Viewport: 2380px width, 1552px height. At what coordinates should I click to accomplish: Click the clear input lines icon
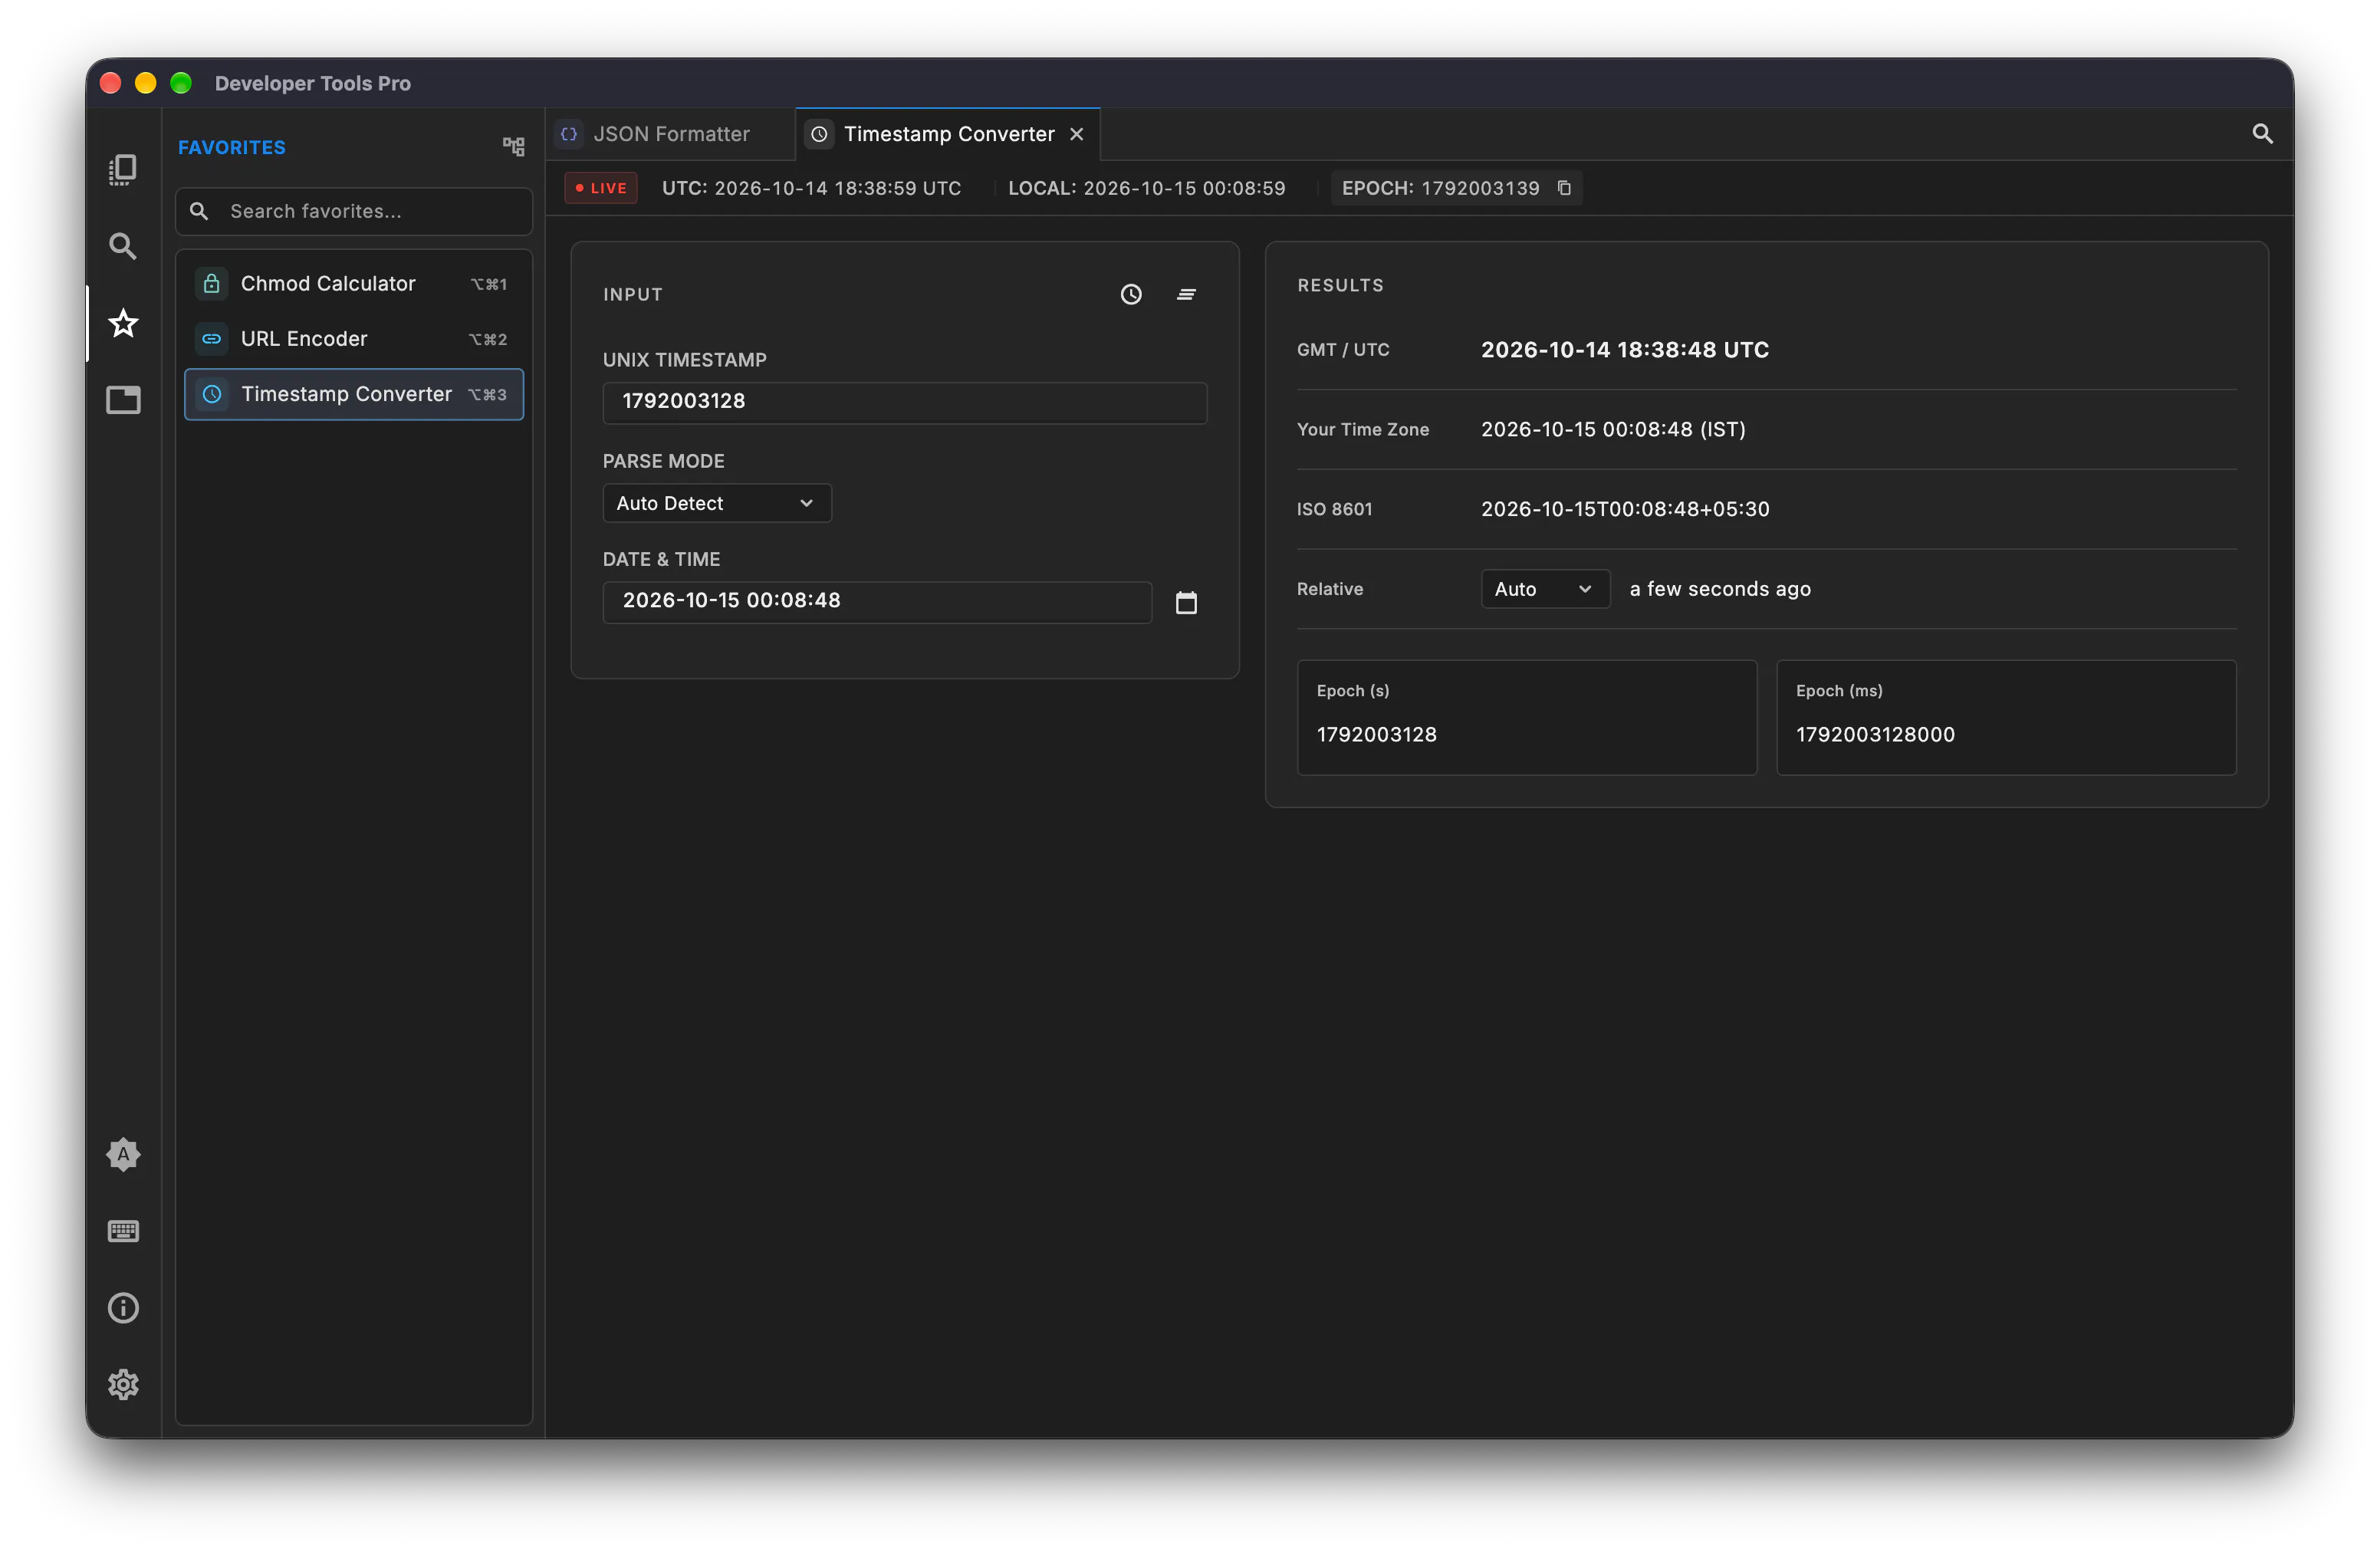pyautogui.click(x=1186, y=294)
